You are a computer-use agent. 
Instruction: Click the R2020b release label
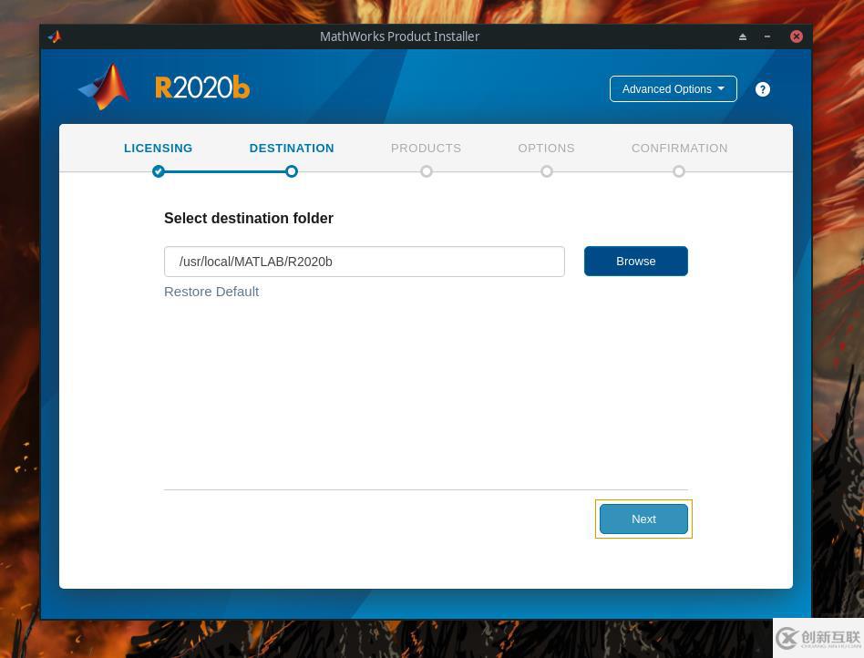pos(202,87)
